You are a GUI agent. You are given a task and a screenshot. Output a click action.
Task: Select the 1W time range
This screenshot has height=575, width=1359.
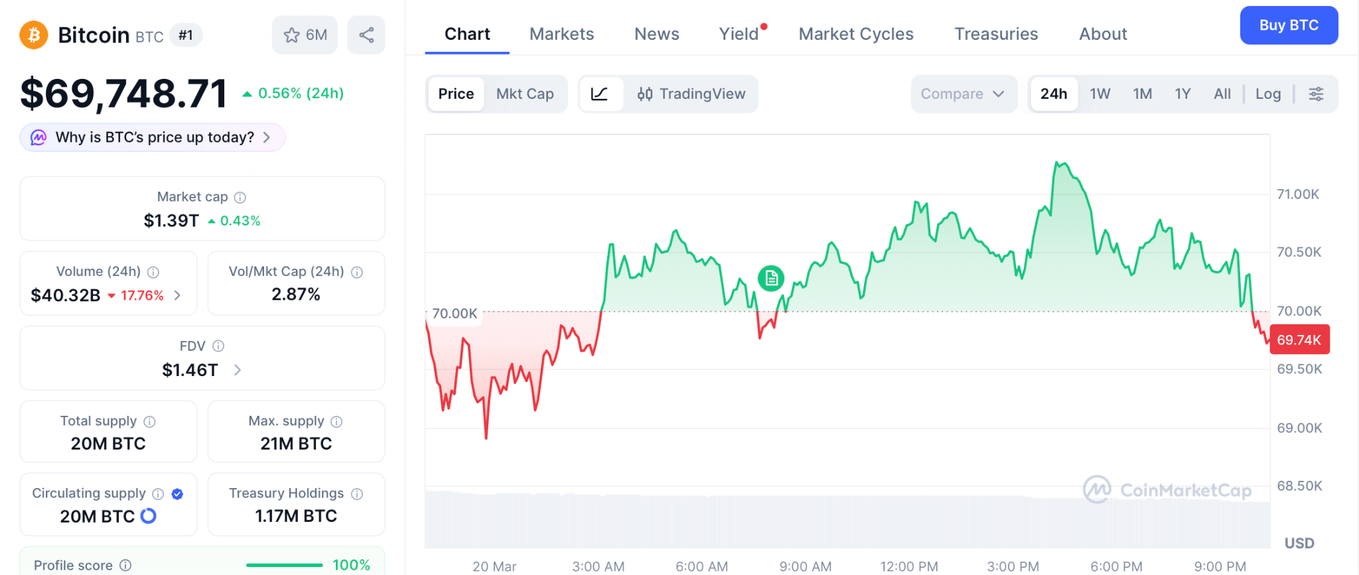point(1100,94)
